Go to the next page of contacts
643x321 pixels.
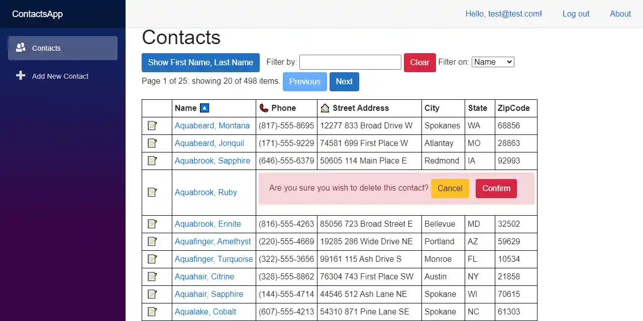click(344, 81)
